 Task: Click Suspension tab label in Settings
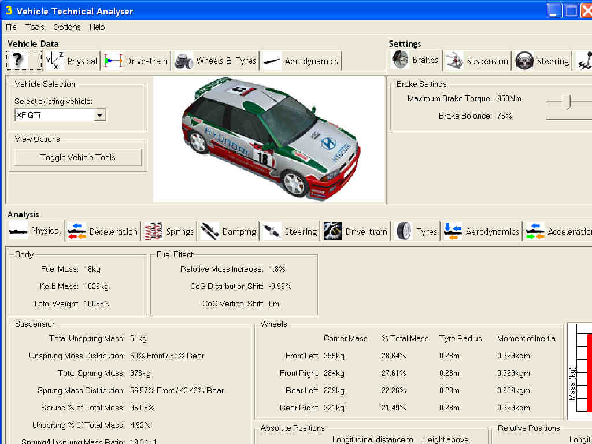(x=487, y=61)
